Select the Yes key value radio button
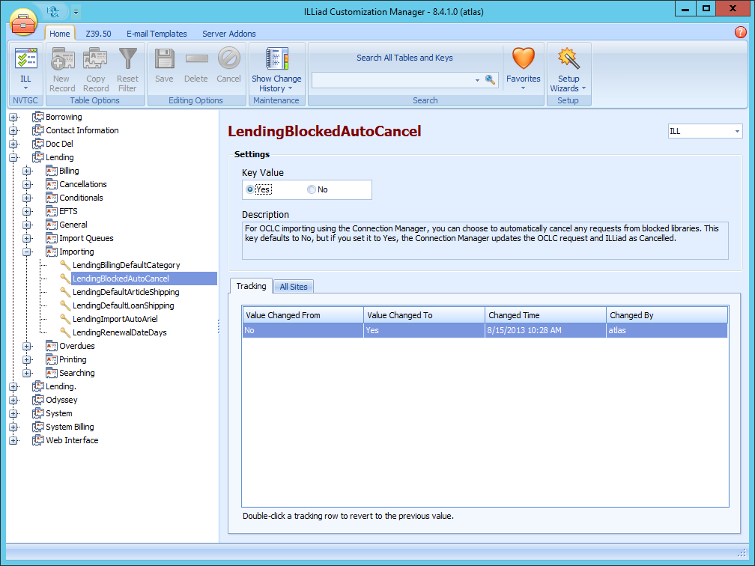The width and height of the screenshot is (755, 566). coord(250,190)
